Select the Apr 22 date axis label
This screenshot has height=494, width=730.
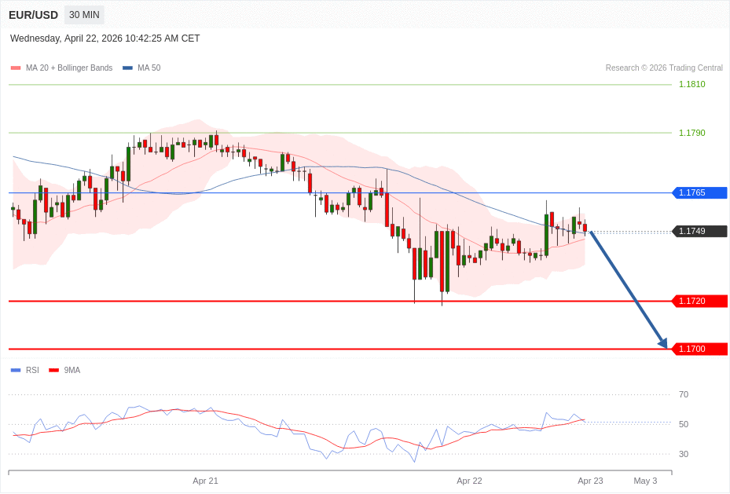click(469, 481)
